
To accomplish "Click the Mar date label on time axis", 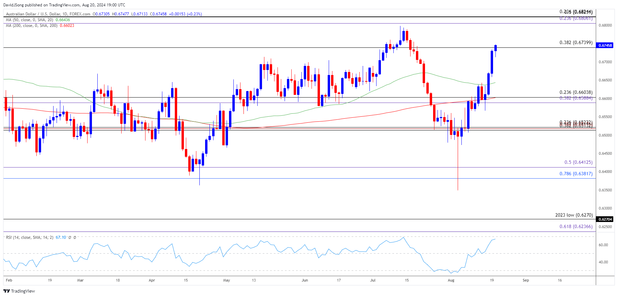I will pyautogui.click(x=80, y=280).
